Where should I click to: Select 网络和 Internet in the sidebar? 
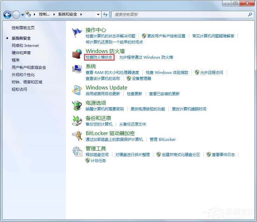25,45
